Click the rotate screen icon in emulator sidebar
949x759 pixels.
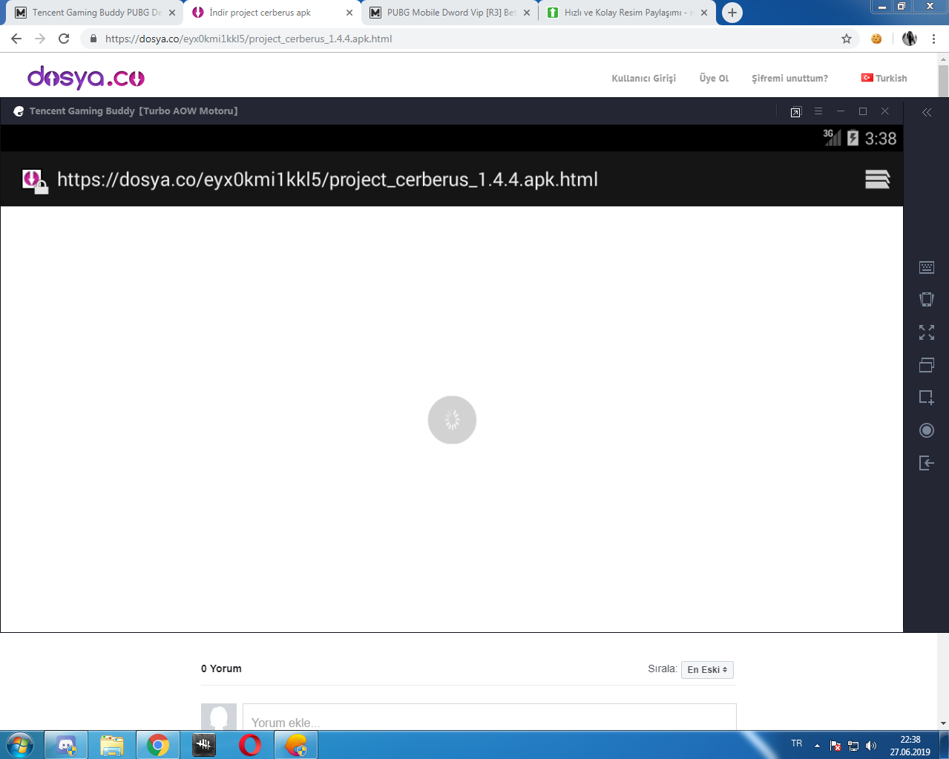point(926,299)
